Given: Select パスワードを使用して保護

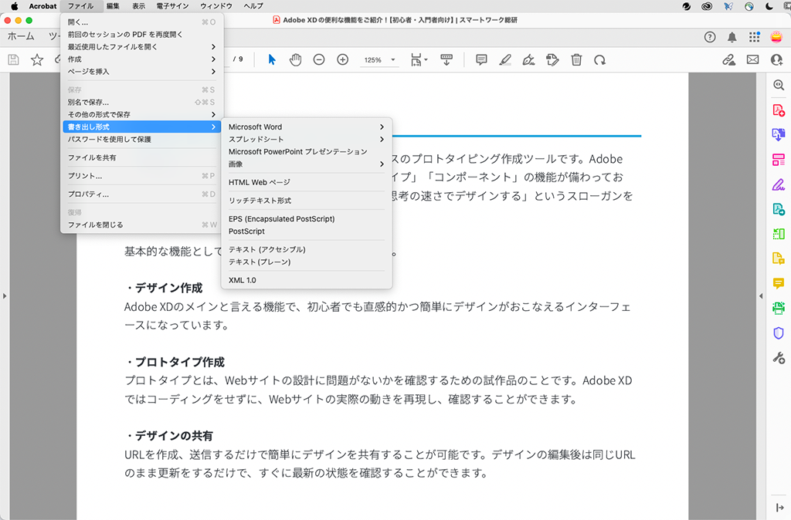Looking at the screenshot, I should pyautogui.click(x=142, y=139).
